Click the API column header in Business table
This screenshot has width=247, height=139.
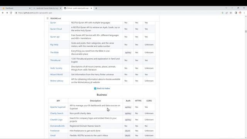(x=58, y=101)
